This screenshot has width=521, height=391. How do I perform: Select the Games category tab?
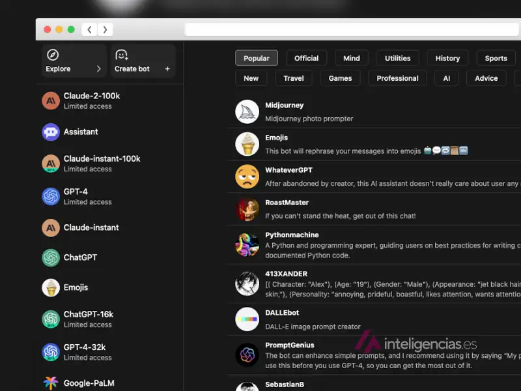point(340,78)
